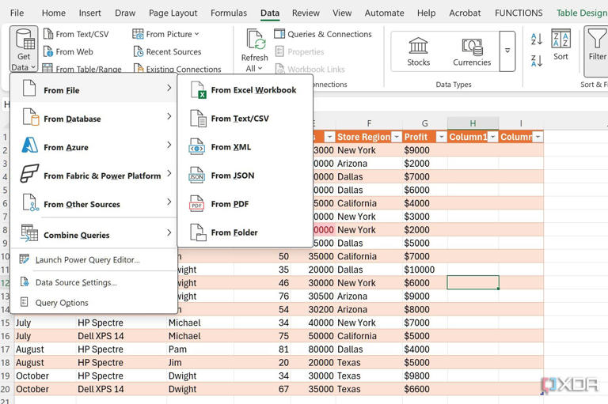Choose From JSON in the submenu

click(x=232, y=176)
